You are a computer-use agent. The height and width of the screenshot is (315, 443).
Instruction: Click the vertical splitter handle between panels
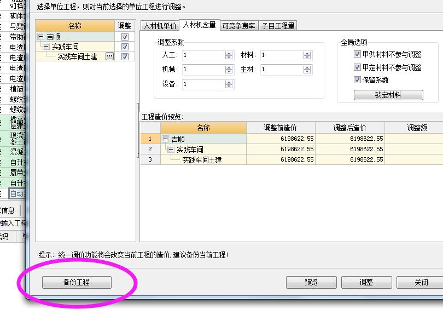pyautogui.click(x=138, y=130)
